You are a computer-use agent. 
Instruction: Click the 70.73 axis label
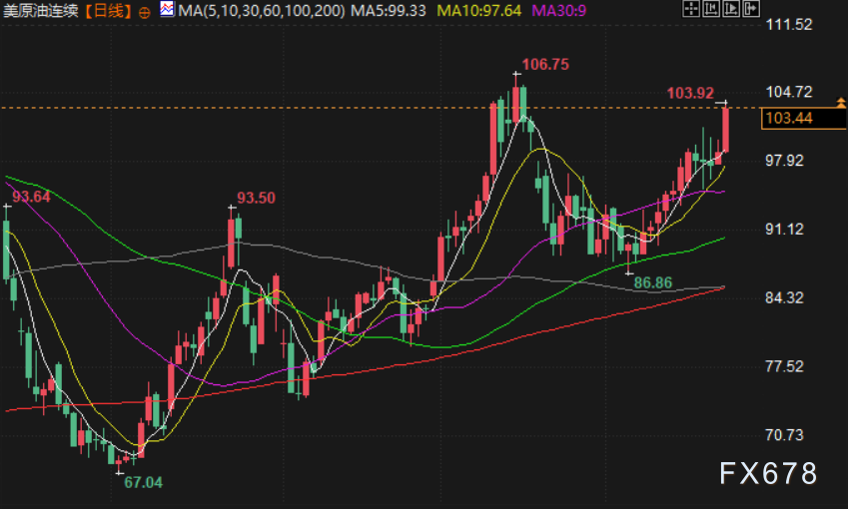[785, 435]
